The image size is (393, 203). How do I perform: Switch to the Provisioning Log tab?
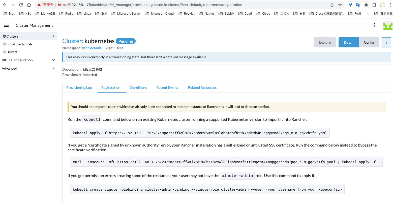click(79, 88)
